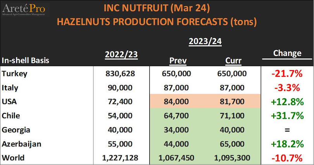
Task: Click the AretéPro logo
Action: [22, 9]
